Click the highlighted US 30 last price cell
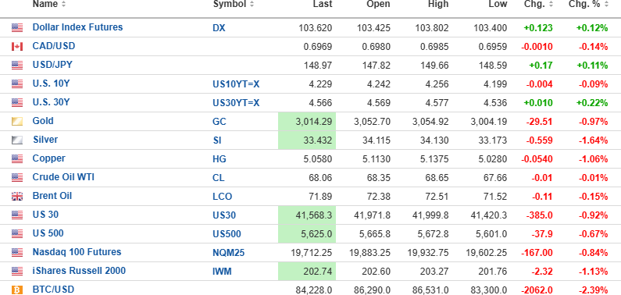Screen dimensions: 621x295 (307, 215)
